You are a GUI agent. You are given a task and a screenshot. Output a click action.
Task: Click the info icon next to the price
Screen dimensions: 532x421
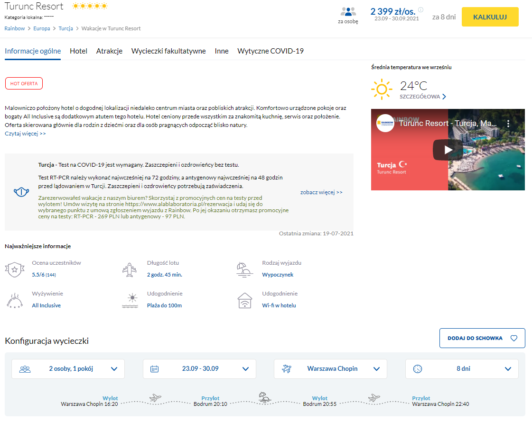pos(420,9)
